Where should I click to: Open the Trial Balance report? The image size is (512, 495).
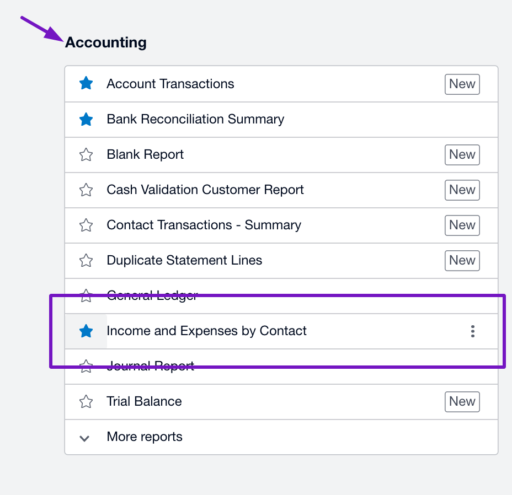pyautogui.click(x=144, y=401)
